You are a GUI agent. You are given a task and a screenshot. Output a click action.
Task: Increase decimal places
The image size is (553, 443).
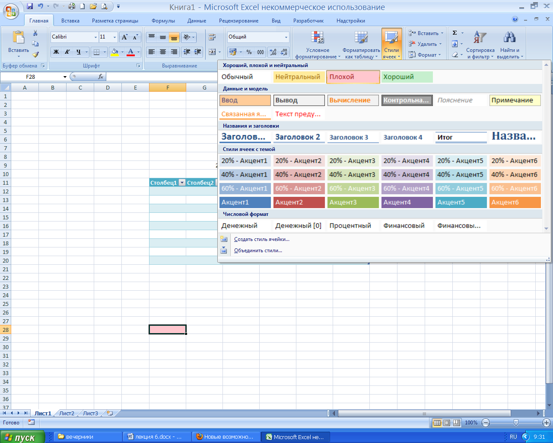[273, 52]
